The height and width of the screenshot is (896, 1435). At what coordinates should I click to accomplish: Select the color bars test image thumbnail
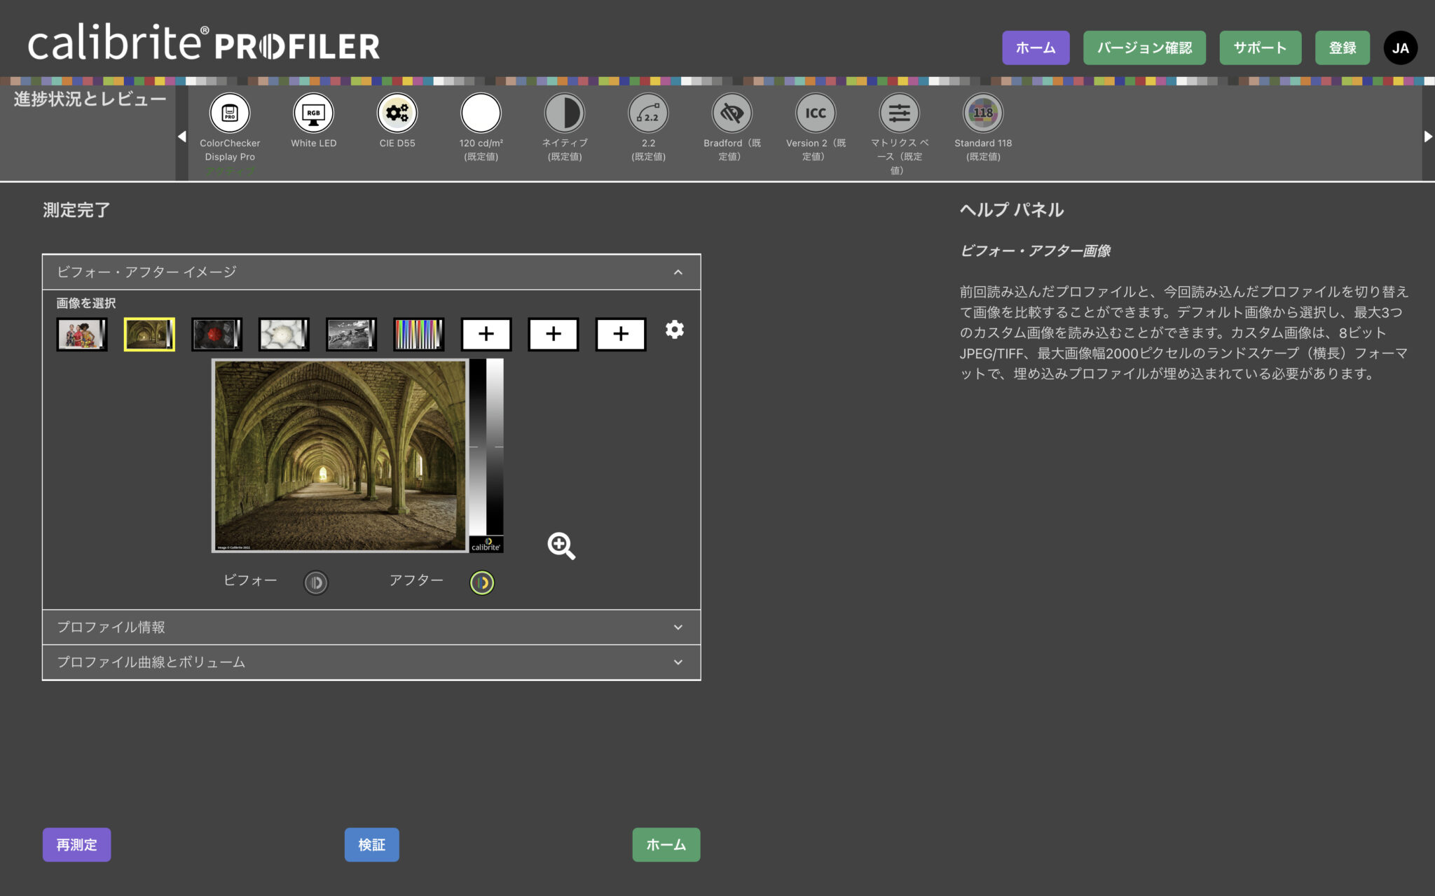coord(418,335)
